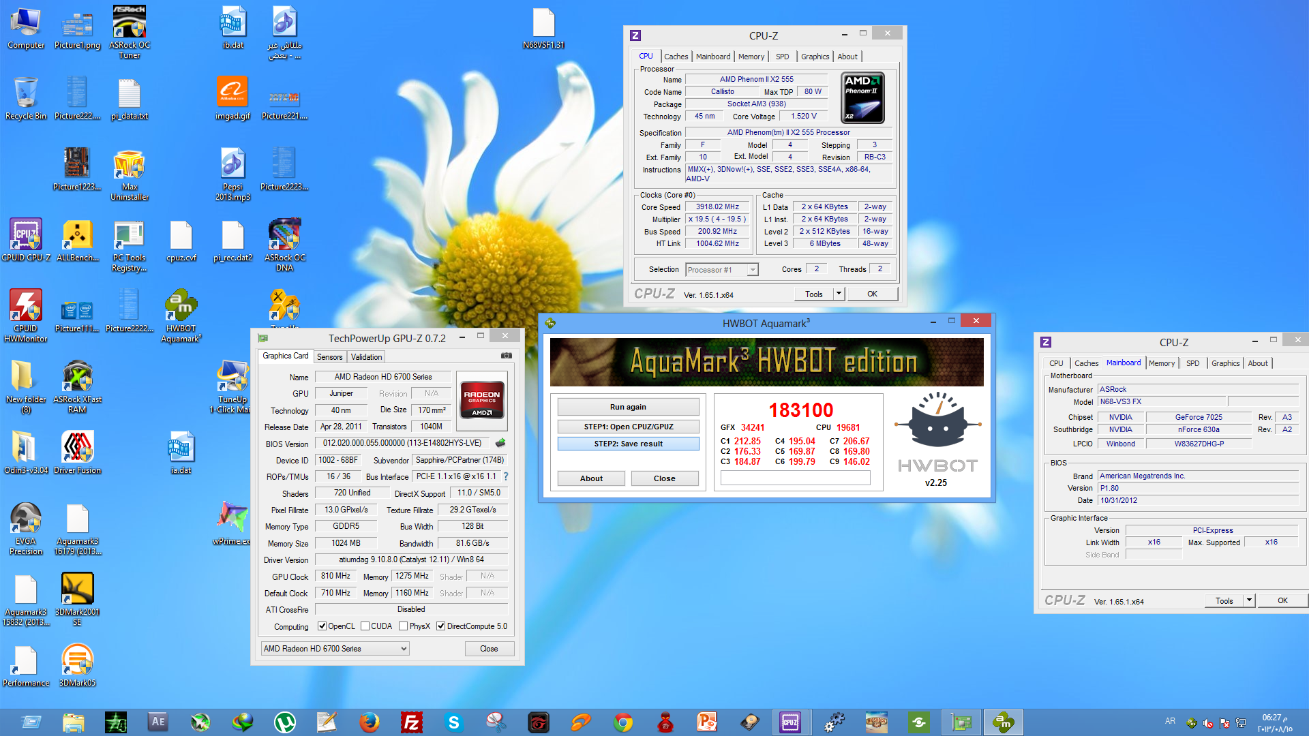
Task: Click Radeon Graphics logo in GPU-Z
Action: pyautogui.click(x=482, y=400)
